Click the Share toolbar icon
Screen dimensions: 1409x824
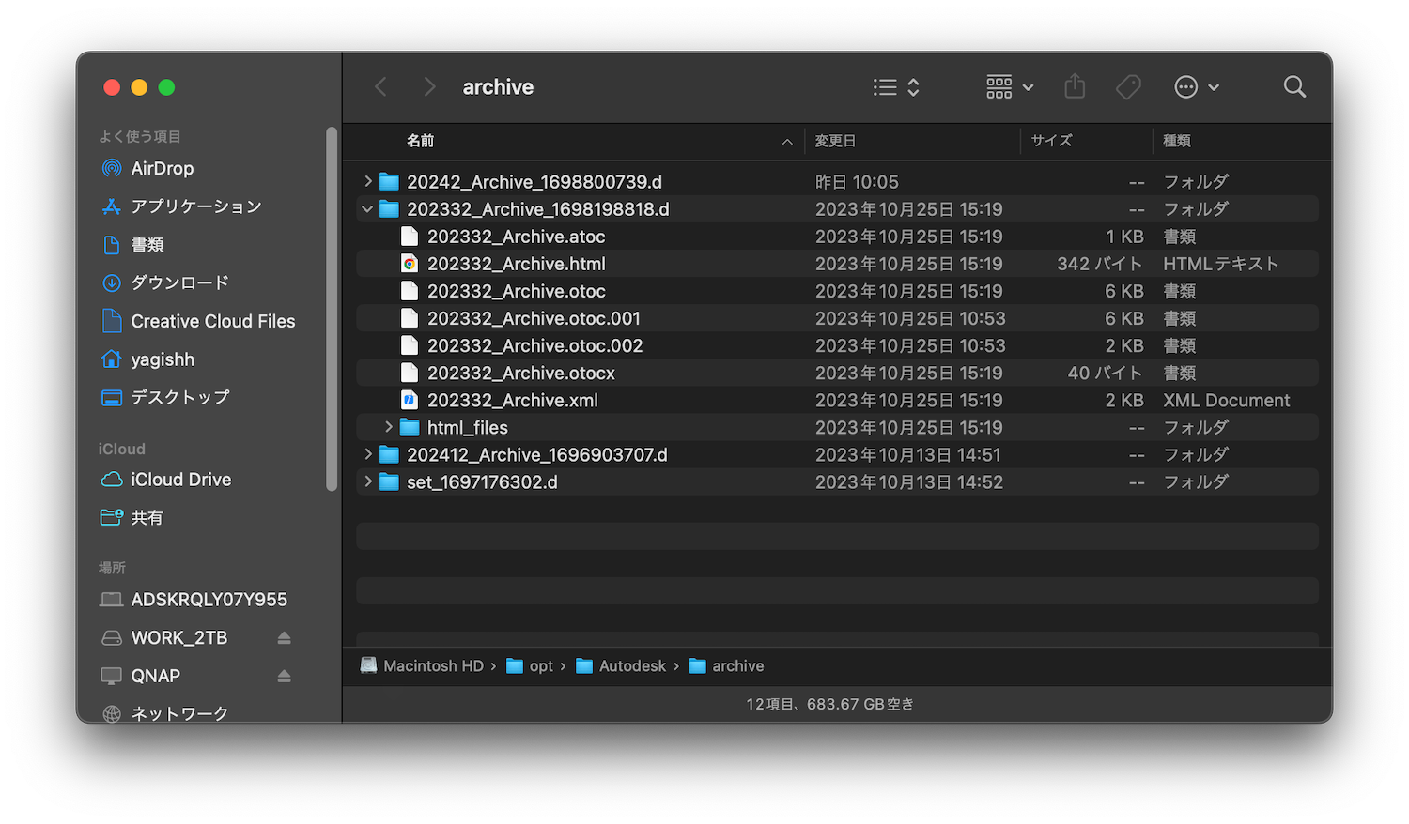coord(1075,86)
